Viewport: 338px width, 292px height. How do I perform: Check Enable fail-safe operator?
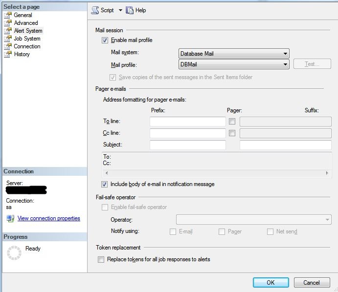coord(105,207)
